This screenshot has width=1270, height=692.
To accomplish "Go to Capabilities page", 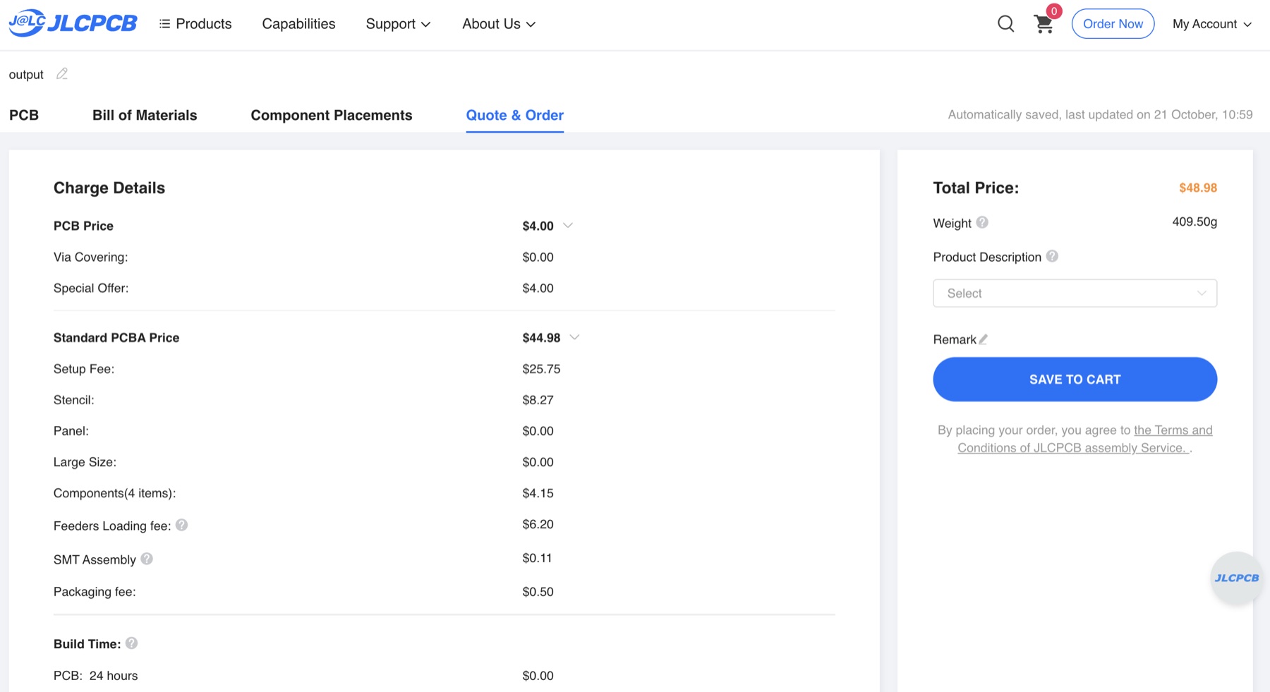I will pyautogui.click(x=298, y=24).
